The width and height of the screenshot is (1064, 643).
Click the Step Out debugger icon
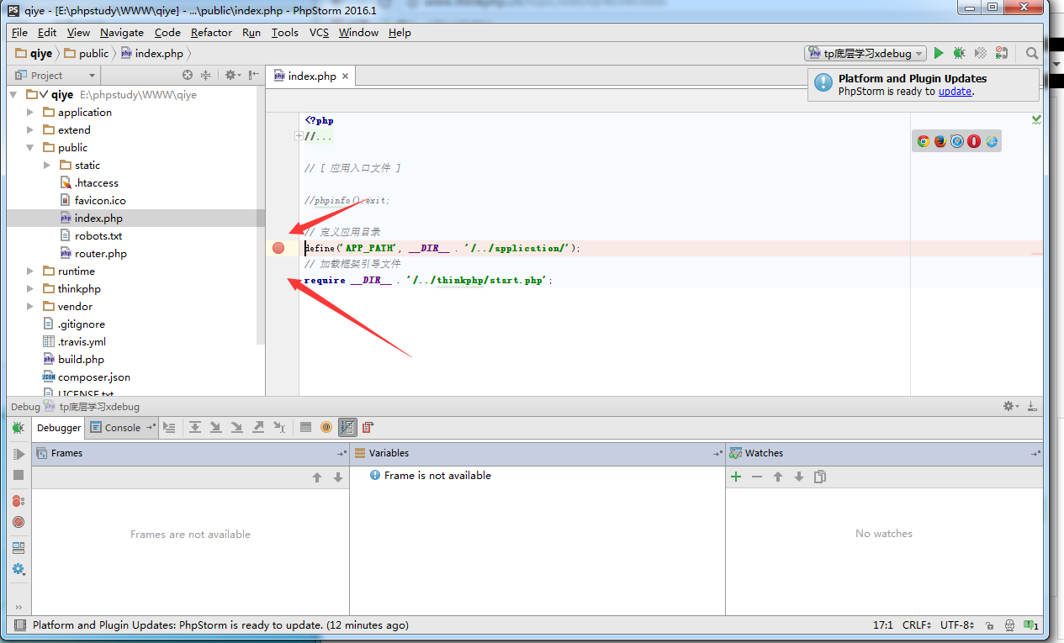pos(258,427)
